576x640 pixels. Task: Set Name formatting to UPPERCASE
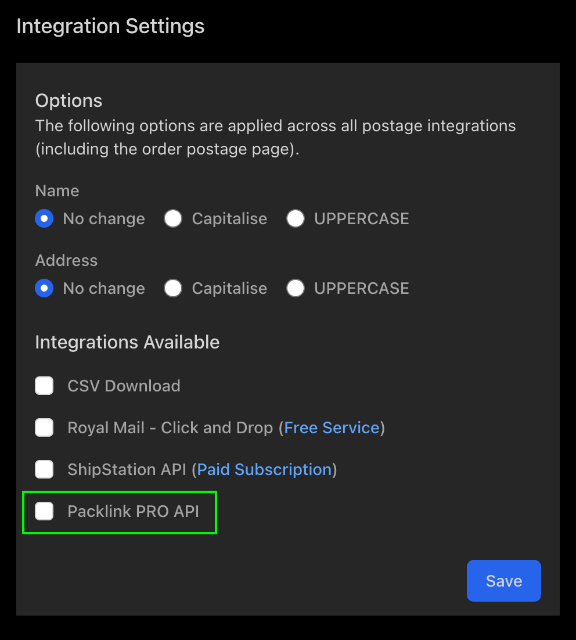[296, 218]
